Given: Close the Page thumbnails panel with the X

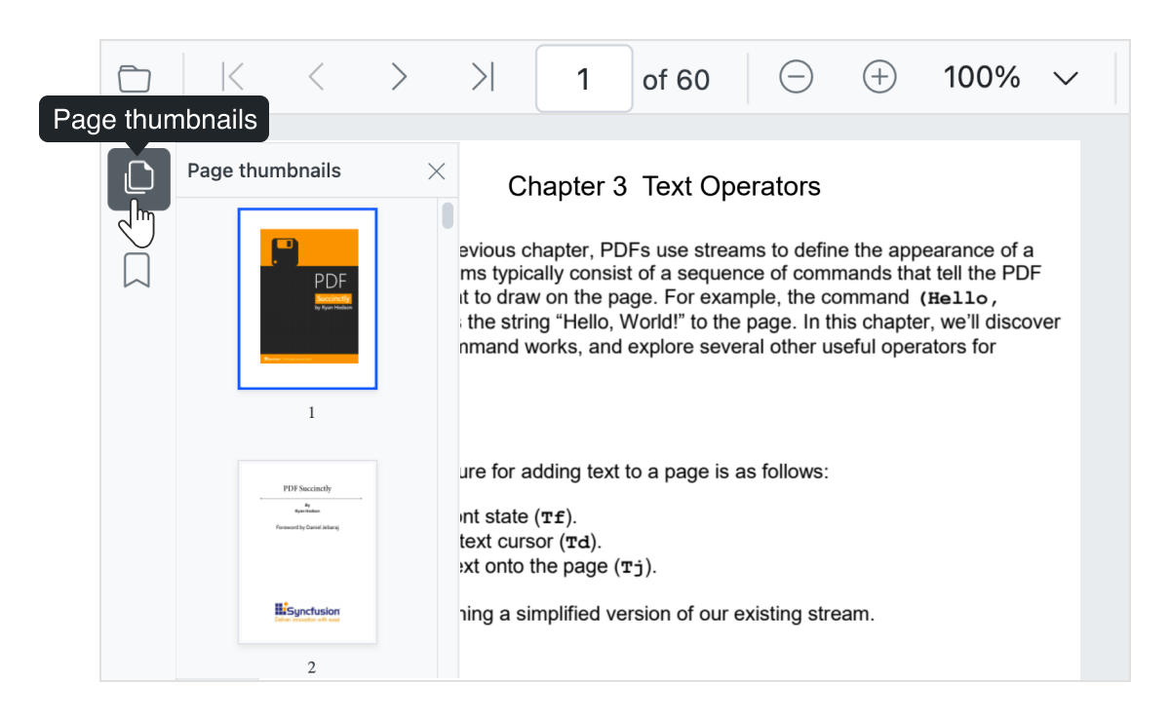Looking at the screenshot, I should click(436, 171).
